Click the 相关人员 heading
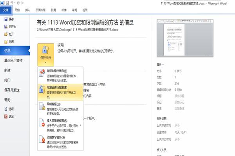Viewport: 235px width, 156px height. click(161, 150)
